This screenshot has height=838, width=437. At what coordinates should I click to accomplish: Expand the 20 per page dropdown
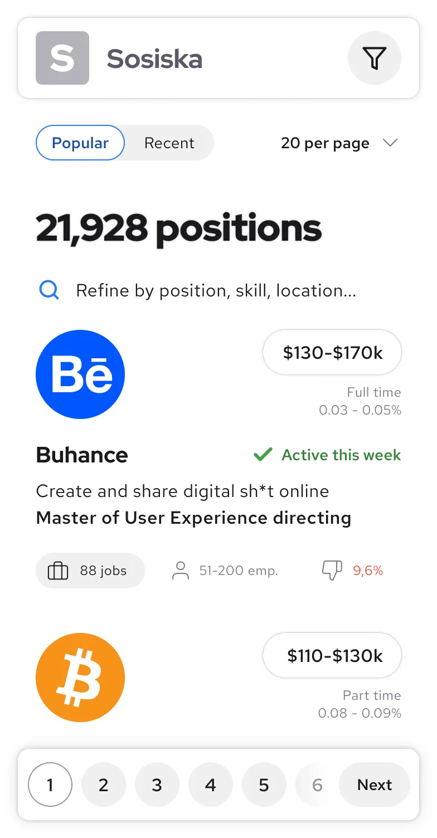point(326,143)
